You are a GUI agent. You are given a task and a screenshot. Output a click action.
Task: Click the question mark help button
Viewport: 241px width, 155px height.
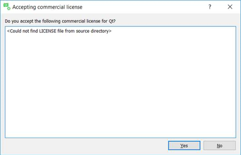(210, 7)
